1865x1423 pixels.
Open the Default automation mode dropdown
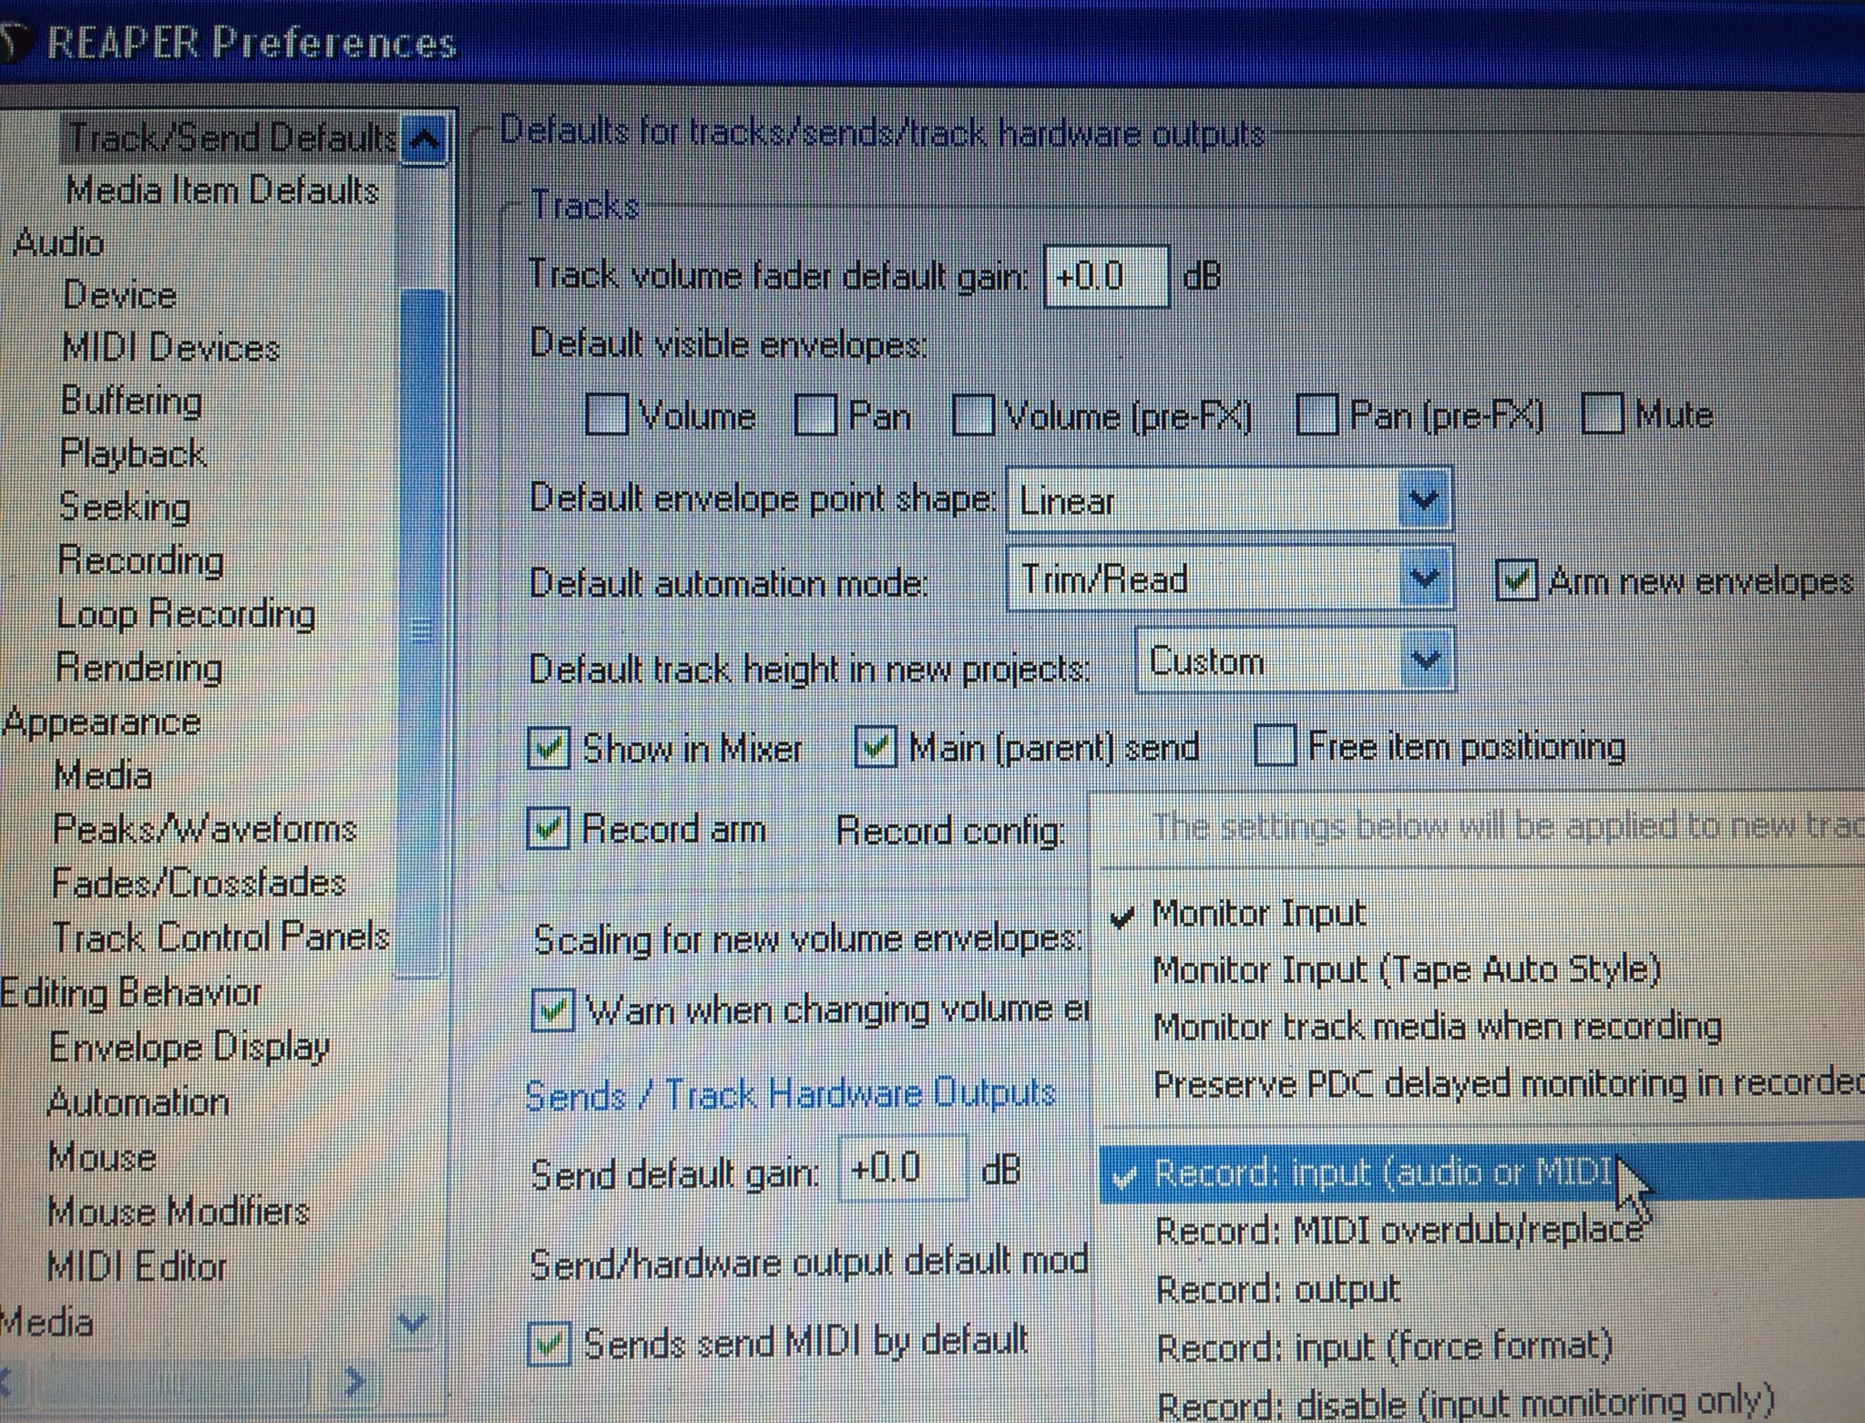pos(1423,579)
